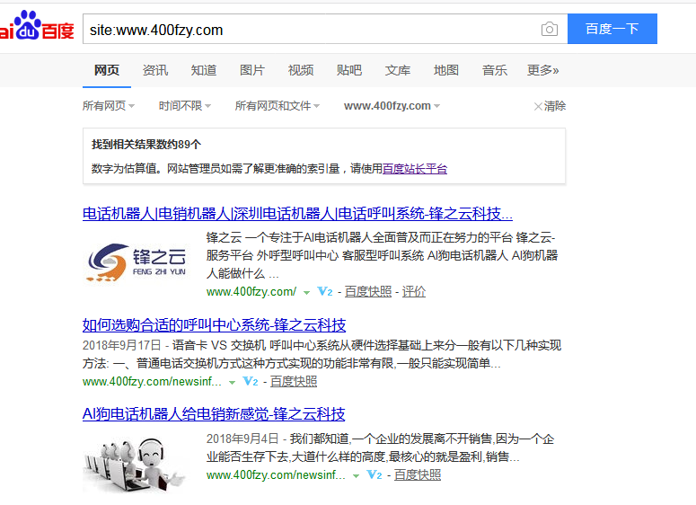Click 找到相关结果数约89个 text

(146, 145)
